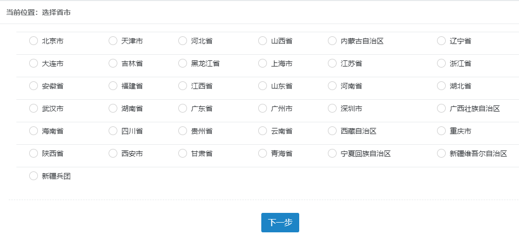
Task: Pick 武汉市 radio button
Action: pyautogui.click(x=34, y=108)
